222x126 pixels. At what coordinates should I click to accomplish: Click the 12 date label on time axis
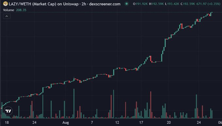pyautogui.click(x=117, y=122)
